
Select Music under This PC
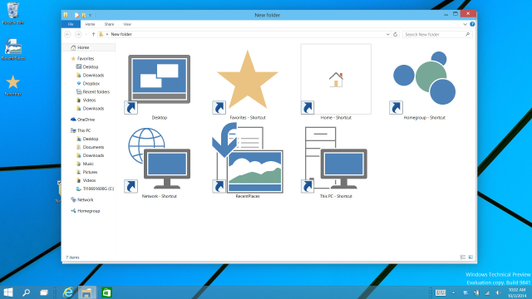[89, 164]
